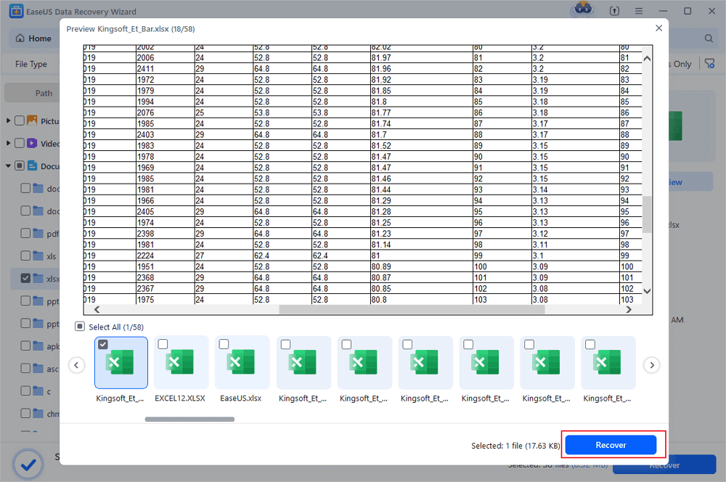The height and width of the screenshot is (482, 726).
Task: Toggle the Select All checkbox
Action: pyautogui.click(x=80, y=327)
